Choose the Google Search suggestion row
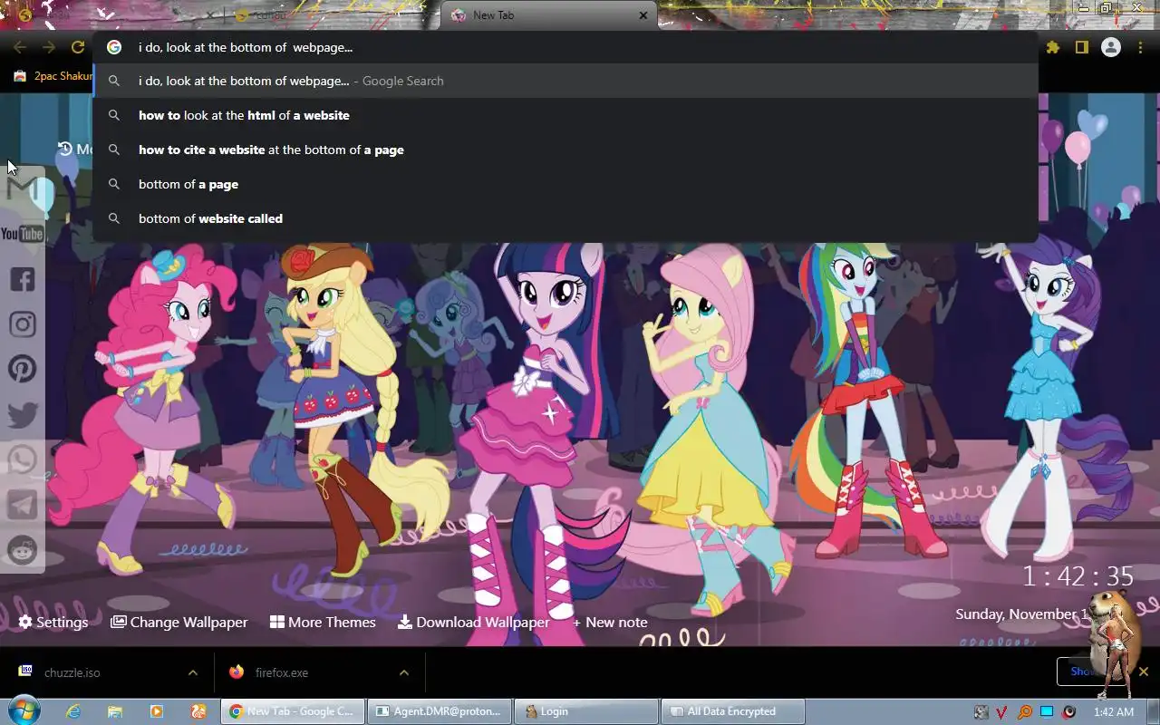1160x725 pixels. coord(565,81)
